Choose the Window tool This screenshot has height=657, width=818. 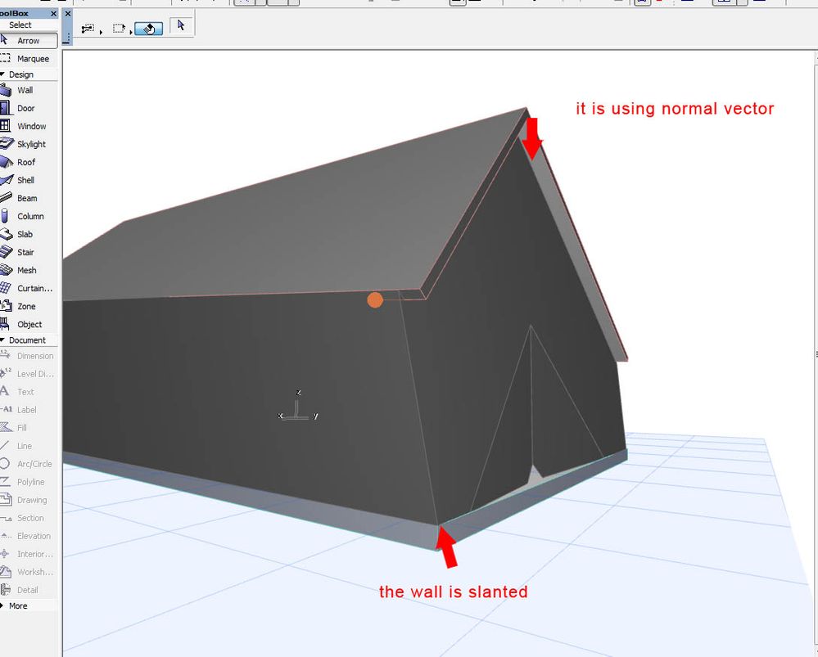pyautogui.click(x=28, y=126)
